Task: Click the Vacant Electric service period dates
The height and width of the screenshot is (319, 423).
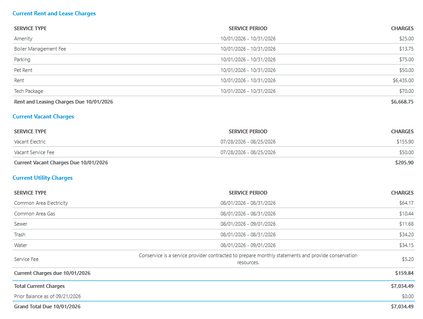Action: (x=248, y=142)
